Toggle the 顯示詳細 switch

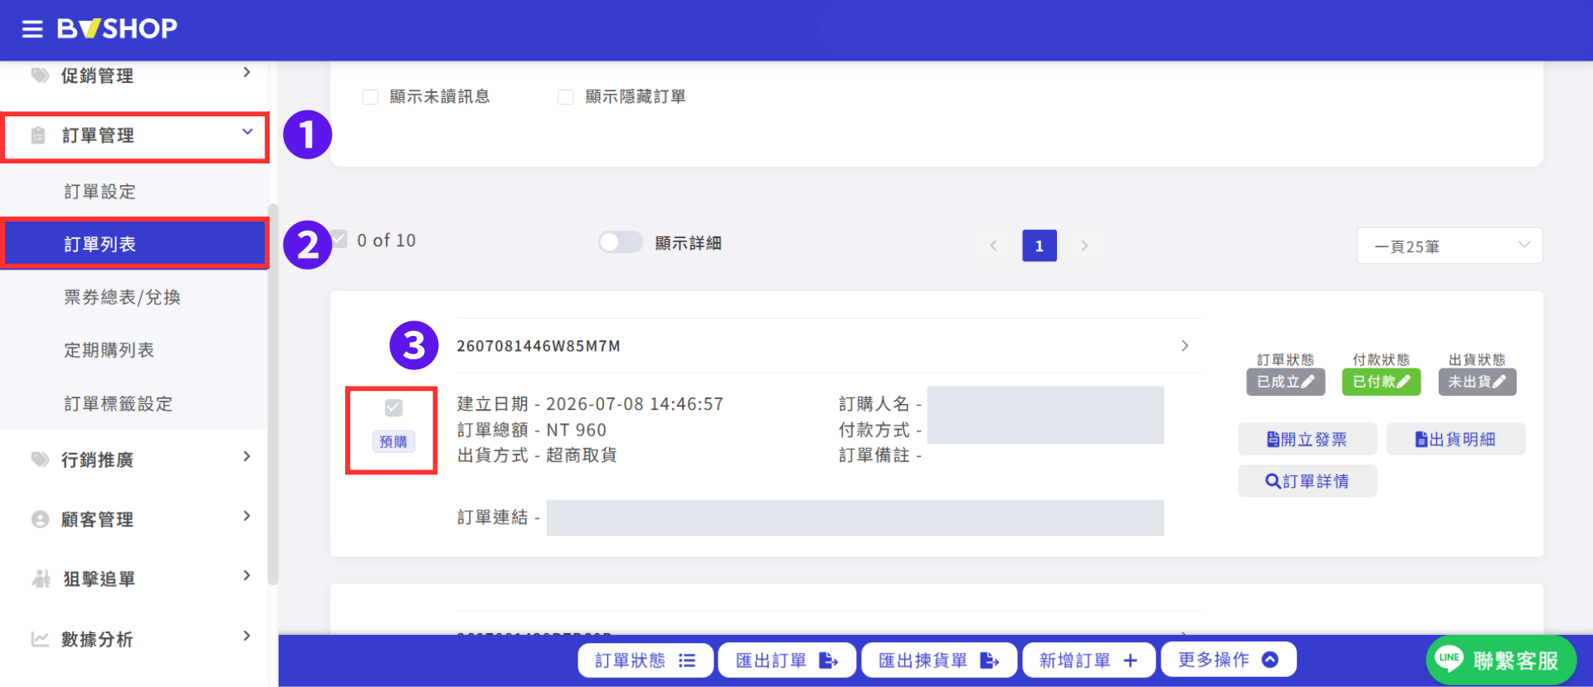[x=621, y=242]
